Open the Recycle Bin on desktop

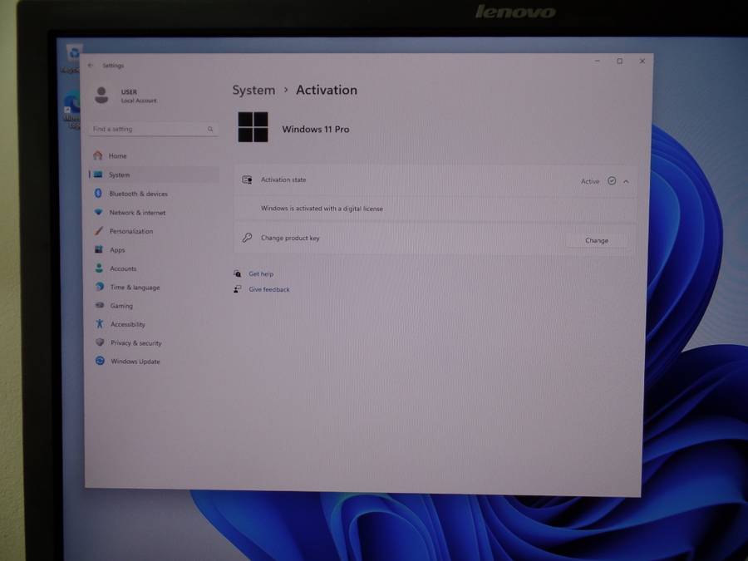point(73,56)
